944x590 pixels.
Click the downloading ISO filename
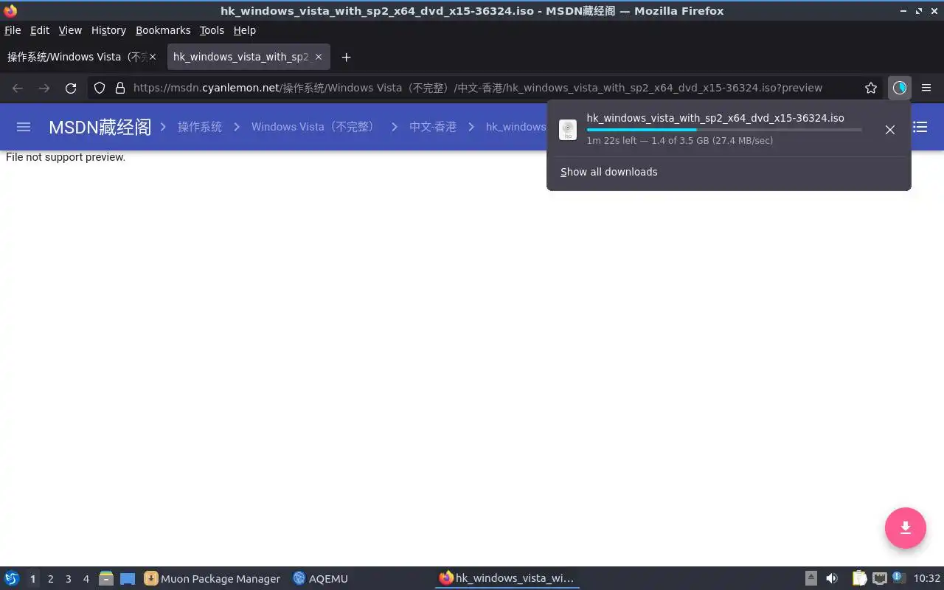pos(715,118)
